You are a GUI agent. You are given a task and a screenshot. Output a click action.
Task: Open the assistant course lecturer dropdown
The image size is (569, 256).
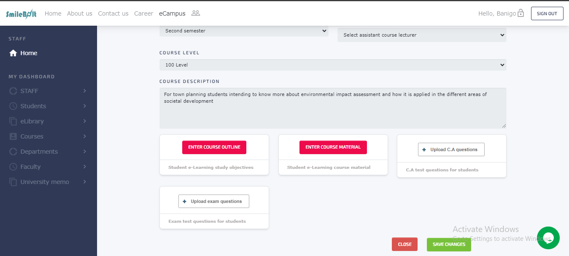tap(422, 35)
